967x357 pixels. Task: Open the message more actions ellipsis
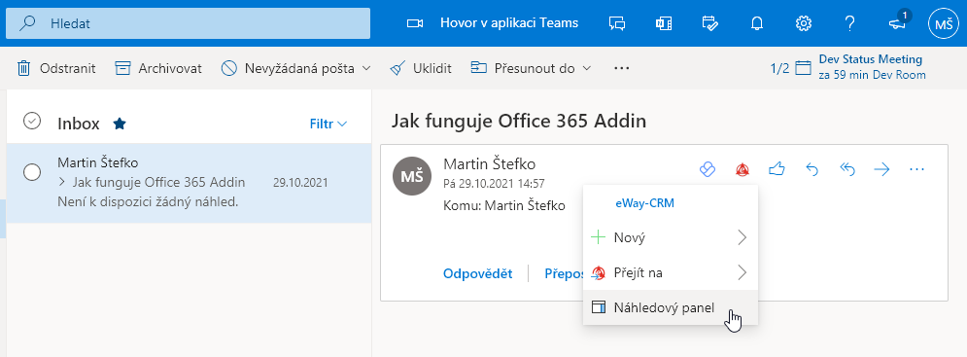[917, 168]
